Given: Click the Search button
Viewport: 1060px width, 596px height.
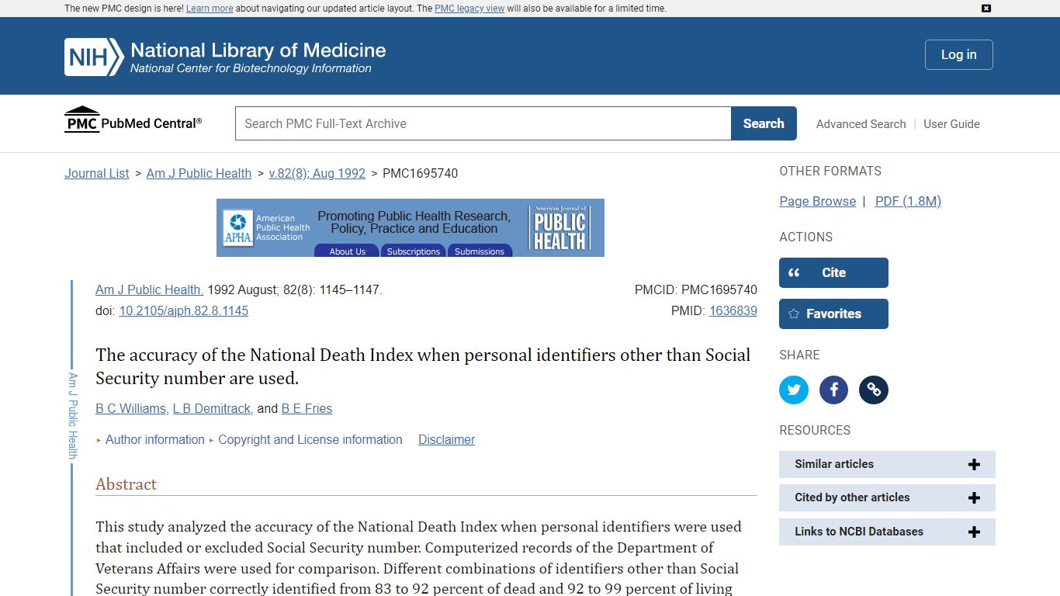Looking at the screenshot, I should coord(764,123).
